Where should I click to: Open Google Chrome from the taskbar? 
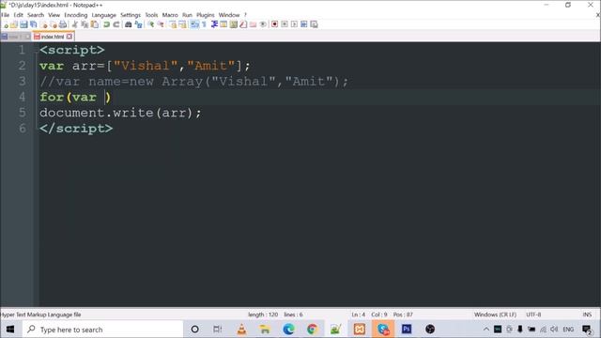click(312, 330)
